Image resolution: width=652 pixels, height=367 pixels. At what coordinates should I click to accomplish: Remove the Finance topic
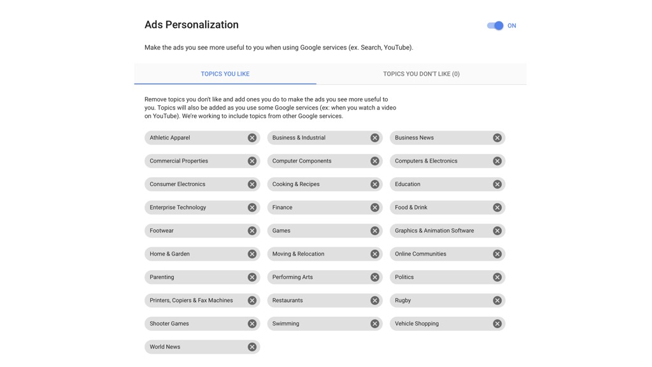(374, 208)
